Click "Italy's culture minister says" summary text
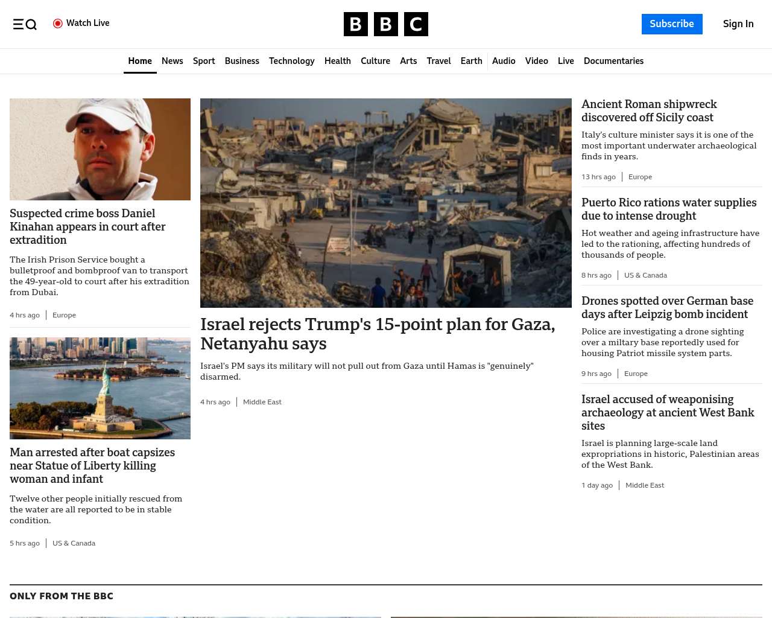 pyautogui.click(x=669, y=145)
